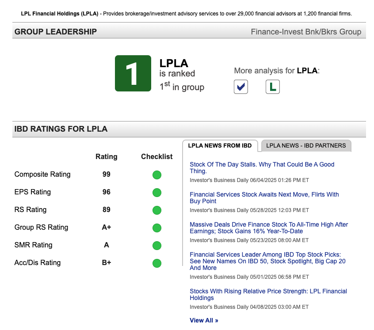The width and height of the screenshot is (374, 330).
Task: Click RS Rating green checklist dot
Action: 156,210
